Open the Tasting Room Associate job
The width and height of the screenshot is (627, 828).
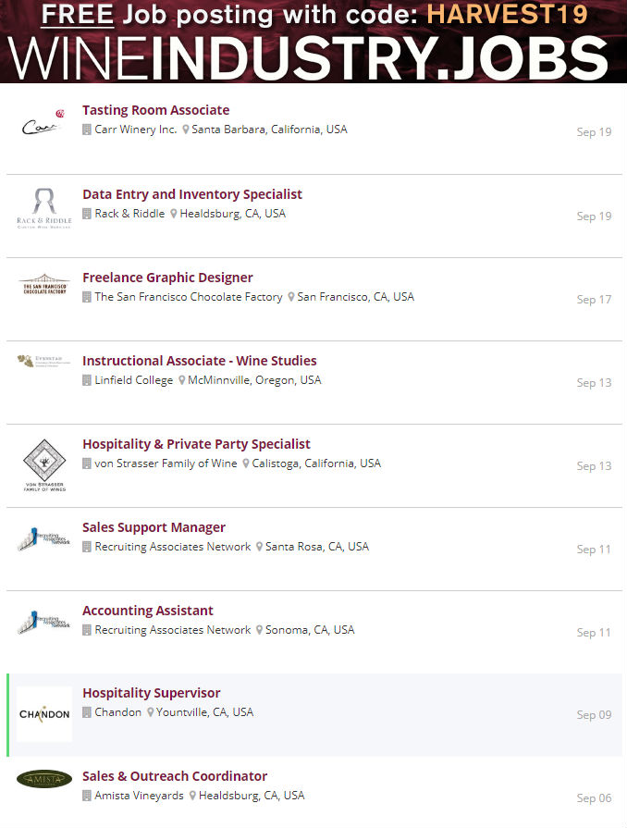coord(155,110)
